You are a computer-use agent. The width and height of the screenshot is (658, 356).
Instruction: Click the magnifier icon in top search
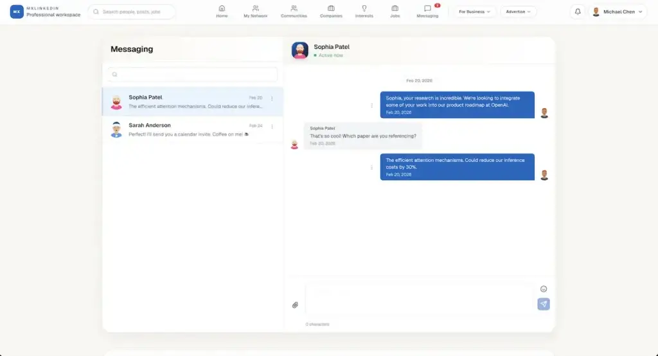96,12
